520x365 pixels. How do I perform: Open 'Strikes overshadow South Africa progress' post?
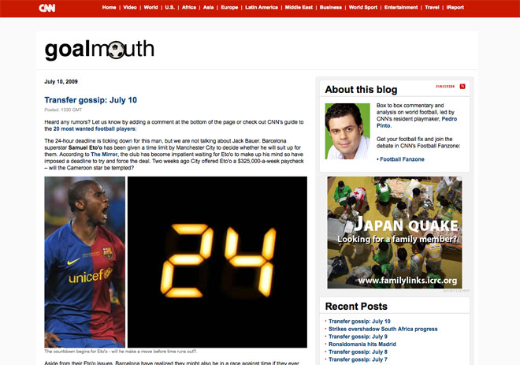click(x=383, y=329)
